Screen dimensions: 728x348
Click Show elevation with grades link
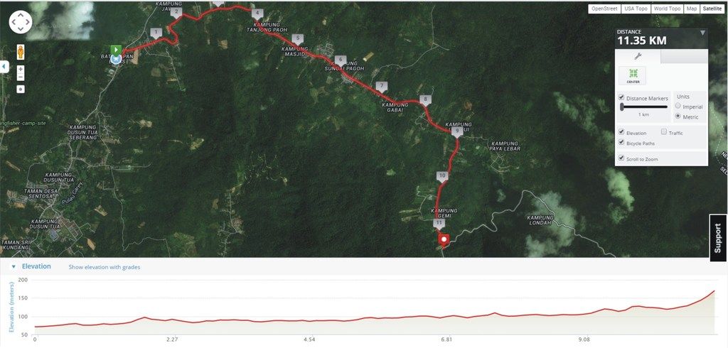105,267
